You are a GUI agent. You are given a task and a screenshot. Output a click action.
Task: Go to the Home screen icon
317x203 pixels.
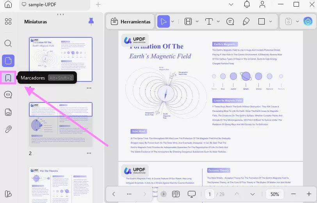pyautogui.click(x=8, y=4)
